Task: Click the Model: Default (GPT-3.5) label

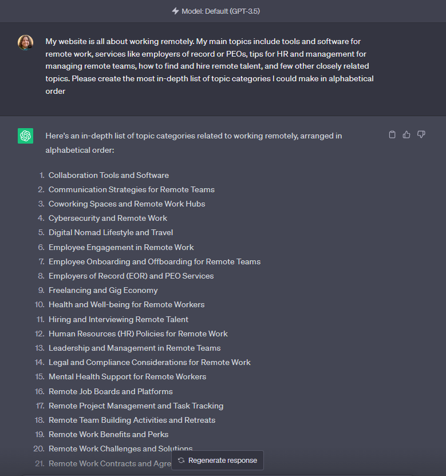Action: tap(220, 11)
